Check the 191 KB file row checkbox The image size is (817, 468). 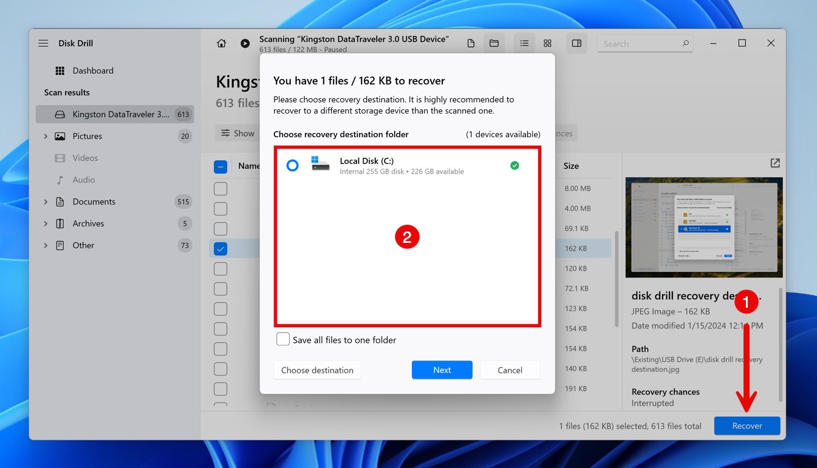tap(220, 389)
